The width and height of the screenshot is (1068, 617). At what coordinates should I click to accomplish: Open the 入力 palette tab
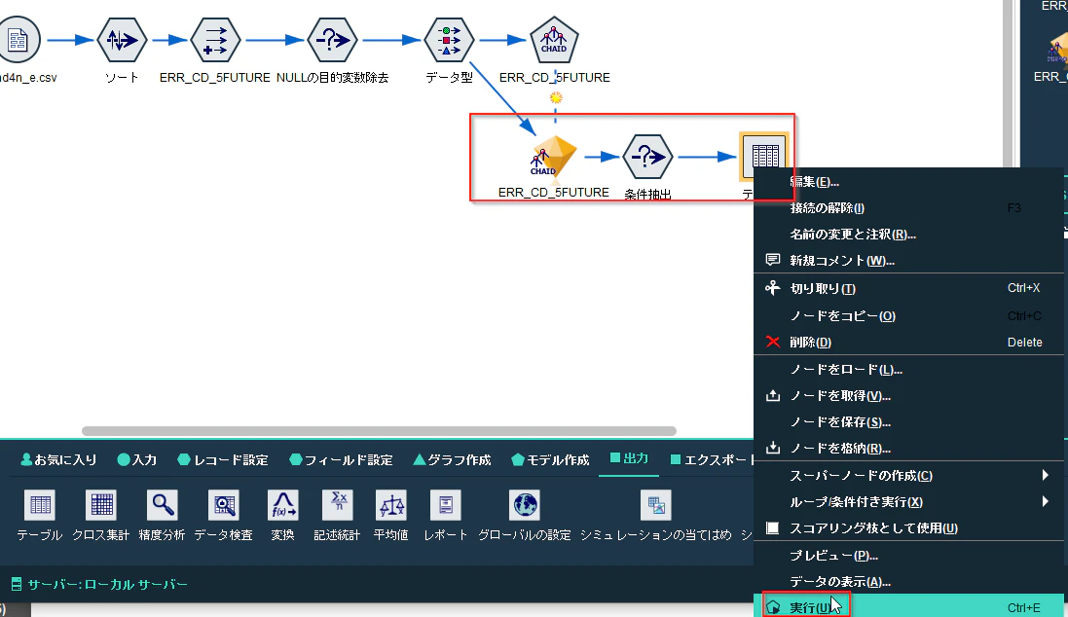click(x=137, y=459)
